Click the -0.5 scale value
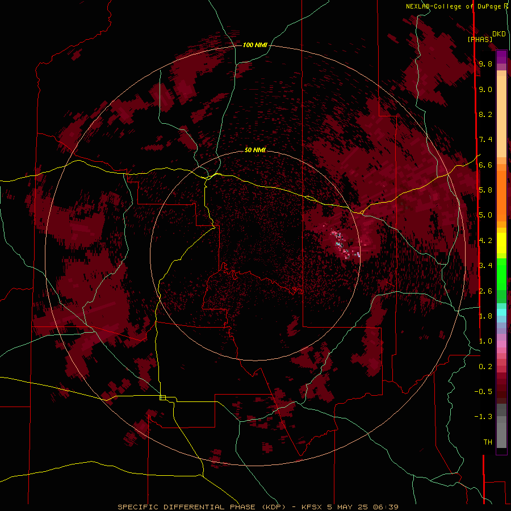 pos(484,392)
